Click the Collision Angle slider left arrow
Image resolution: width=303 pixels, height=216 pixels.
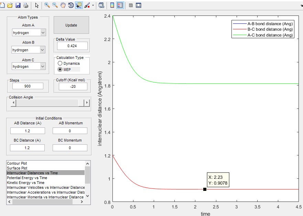tap(13, 103)
